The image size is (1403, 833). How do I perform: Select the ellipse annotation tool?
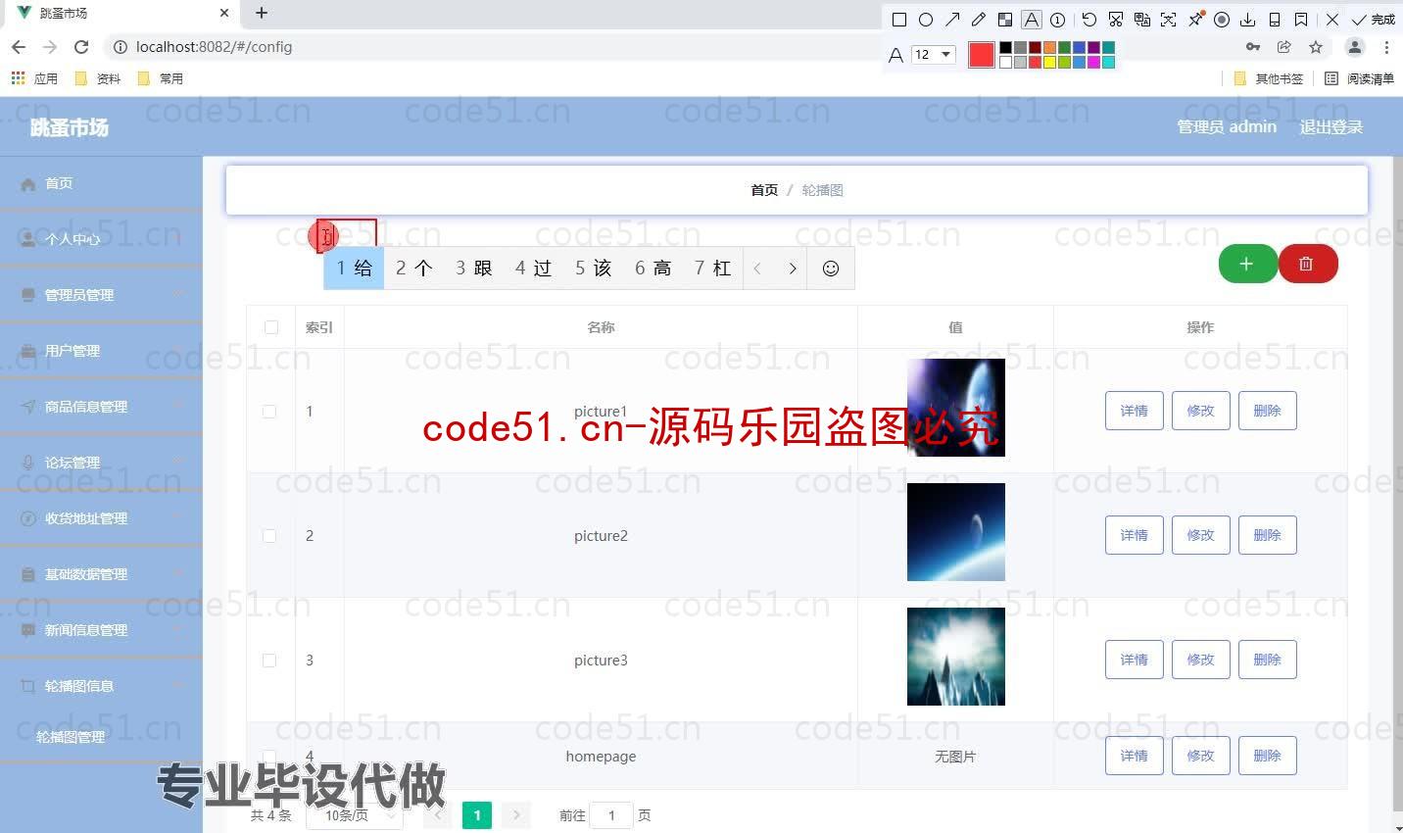click(926, 20)
